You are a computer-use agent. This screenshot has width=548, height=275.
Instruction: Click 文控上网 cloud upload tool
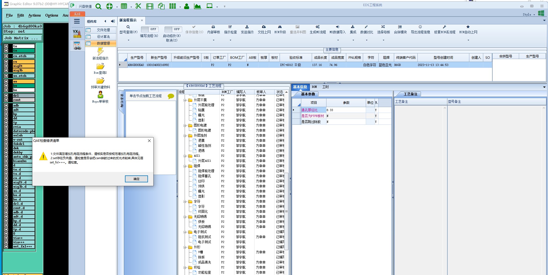pos(264,30)
